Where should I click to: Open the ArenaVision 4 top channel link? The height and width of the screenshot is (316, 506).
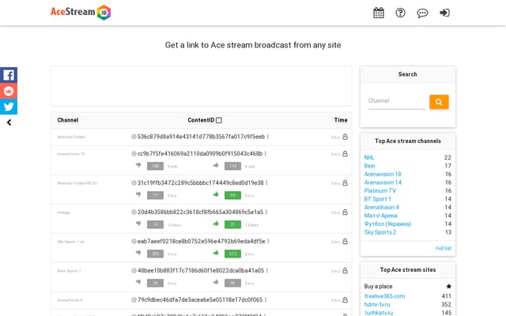381,207
